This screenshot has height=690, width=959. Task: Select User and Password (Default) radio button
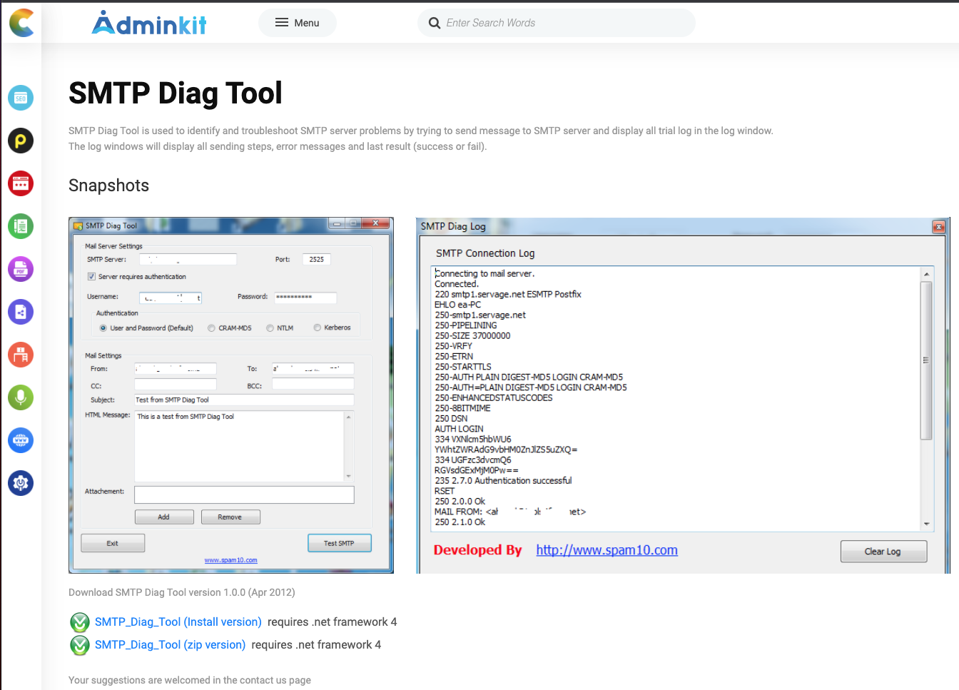tap(103, 328)
